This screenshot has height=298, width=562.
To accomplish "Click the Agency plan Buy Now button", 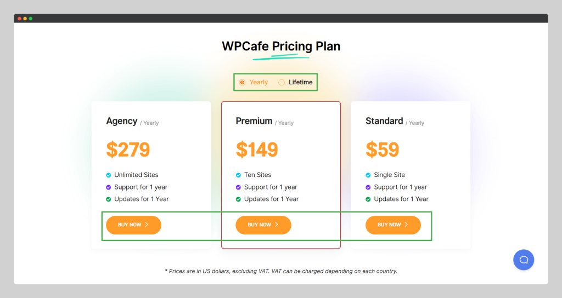I will (134, 225).
